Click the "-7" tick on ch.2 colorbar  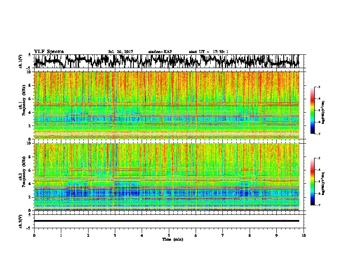click(x=319, y=205)
